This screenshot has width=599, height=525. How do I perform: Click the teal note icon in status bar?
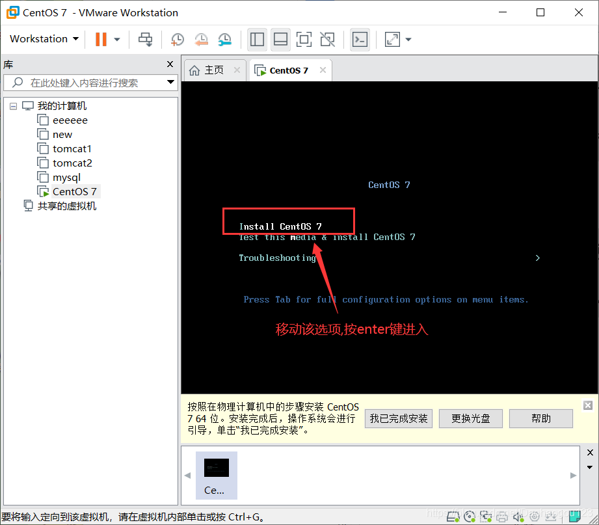(x=574, y=516)
